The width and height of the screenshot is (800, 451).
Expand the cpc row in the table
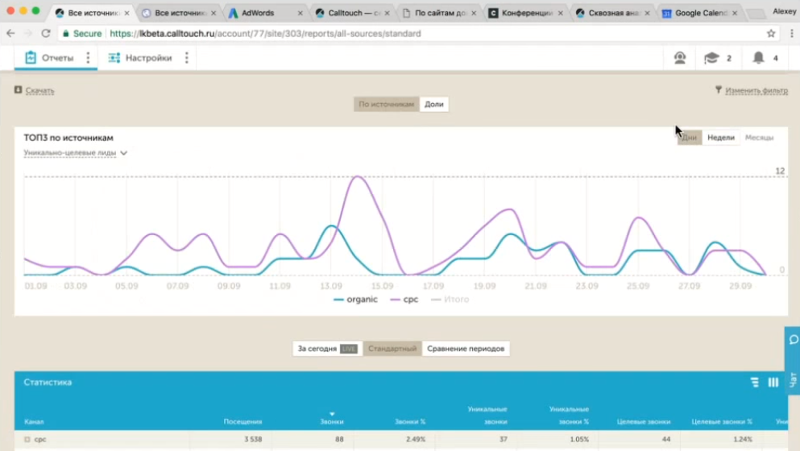27,440
